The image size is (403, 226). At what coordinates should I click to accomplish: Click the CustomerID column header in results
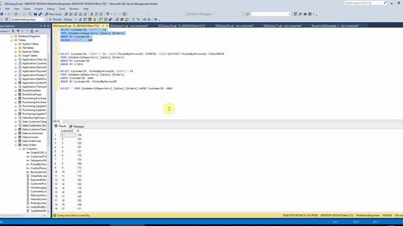pyautogui.click(x=67, y=131)
